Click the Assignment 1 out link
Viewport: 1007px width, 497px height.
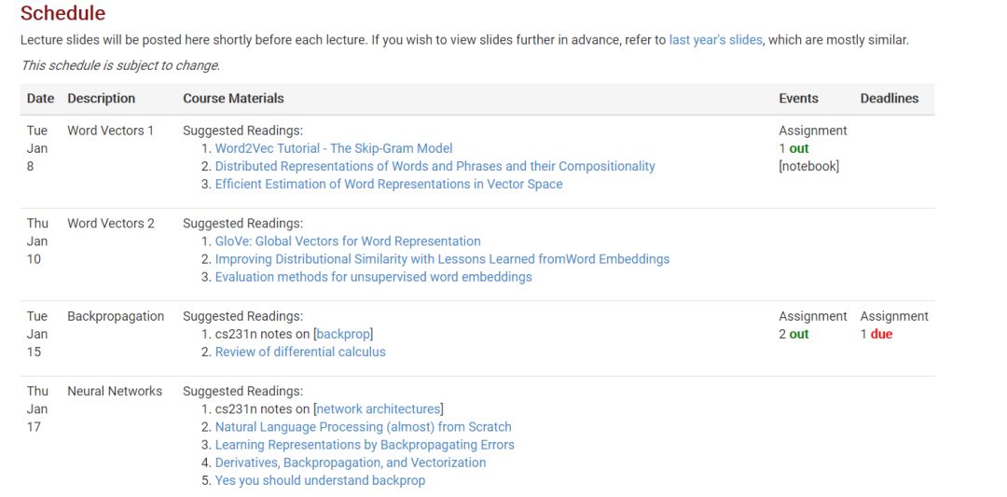798,148
